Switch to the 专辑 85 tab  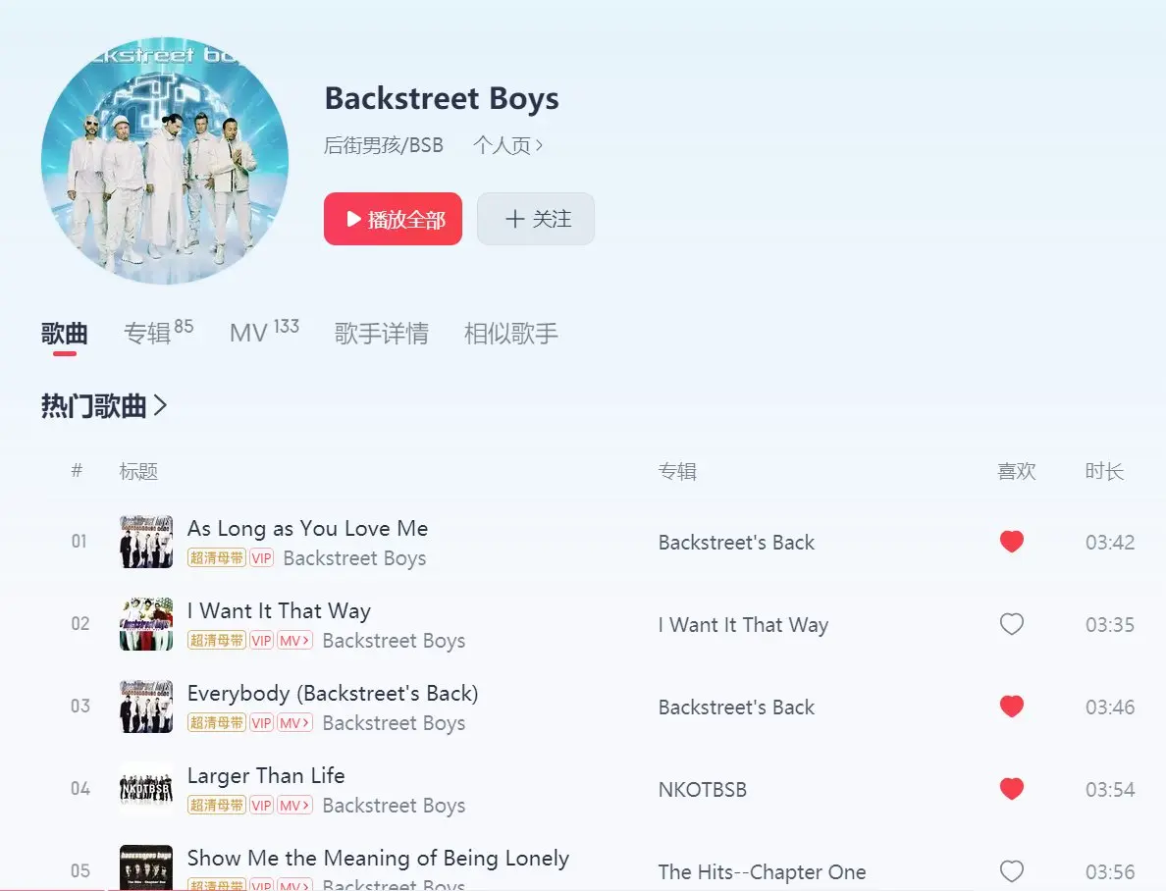click(158, 332)
